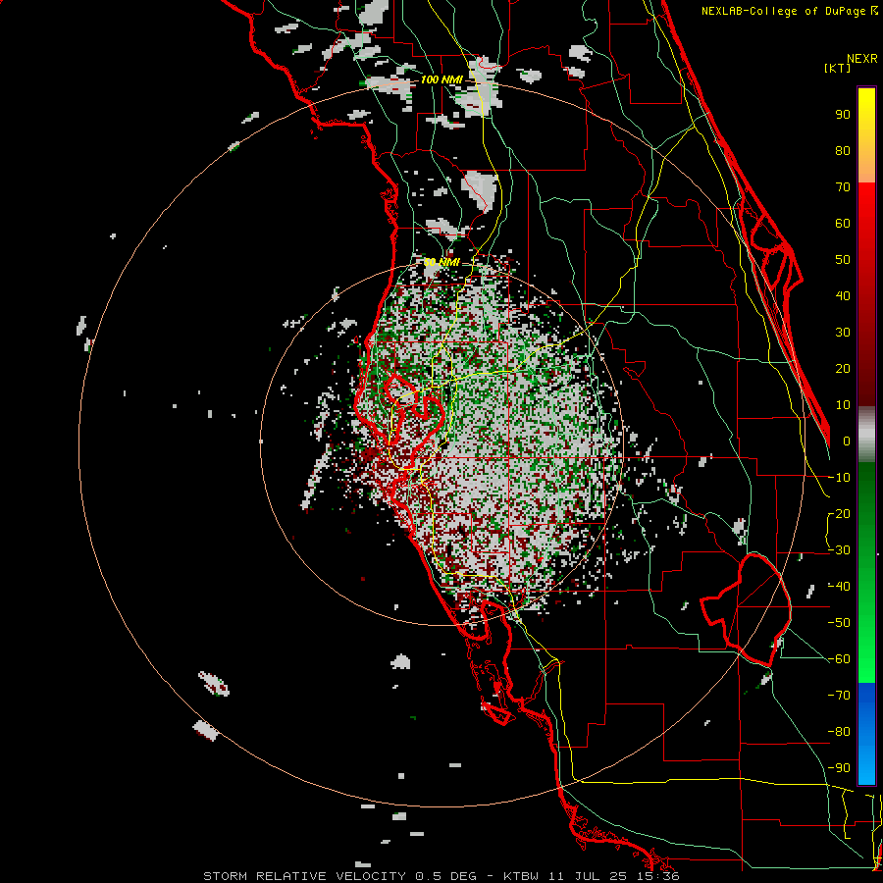The image size is (883, 883).
Task: Click the -10 knot scale value
Action: pyautogui.click(x=839, y=478)
